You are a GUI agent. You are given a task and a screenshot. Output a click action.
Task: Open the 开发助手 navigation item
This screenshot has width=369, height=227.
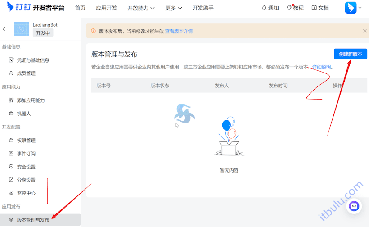click(203, 8)
